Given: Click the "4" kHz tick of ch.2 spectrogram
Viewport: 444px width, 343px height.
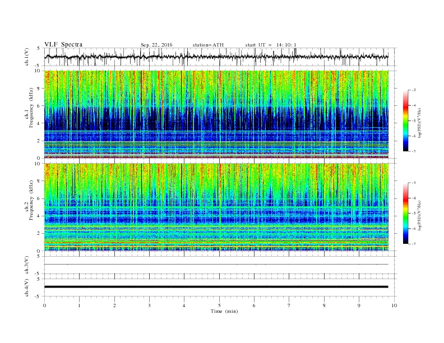Looking at the screenshot, I should click(39, 216).
